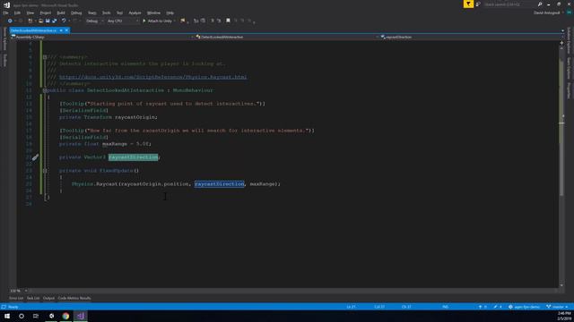
Task: Click the screwdriver quick actions icon in margin
Action: 35,157
